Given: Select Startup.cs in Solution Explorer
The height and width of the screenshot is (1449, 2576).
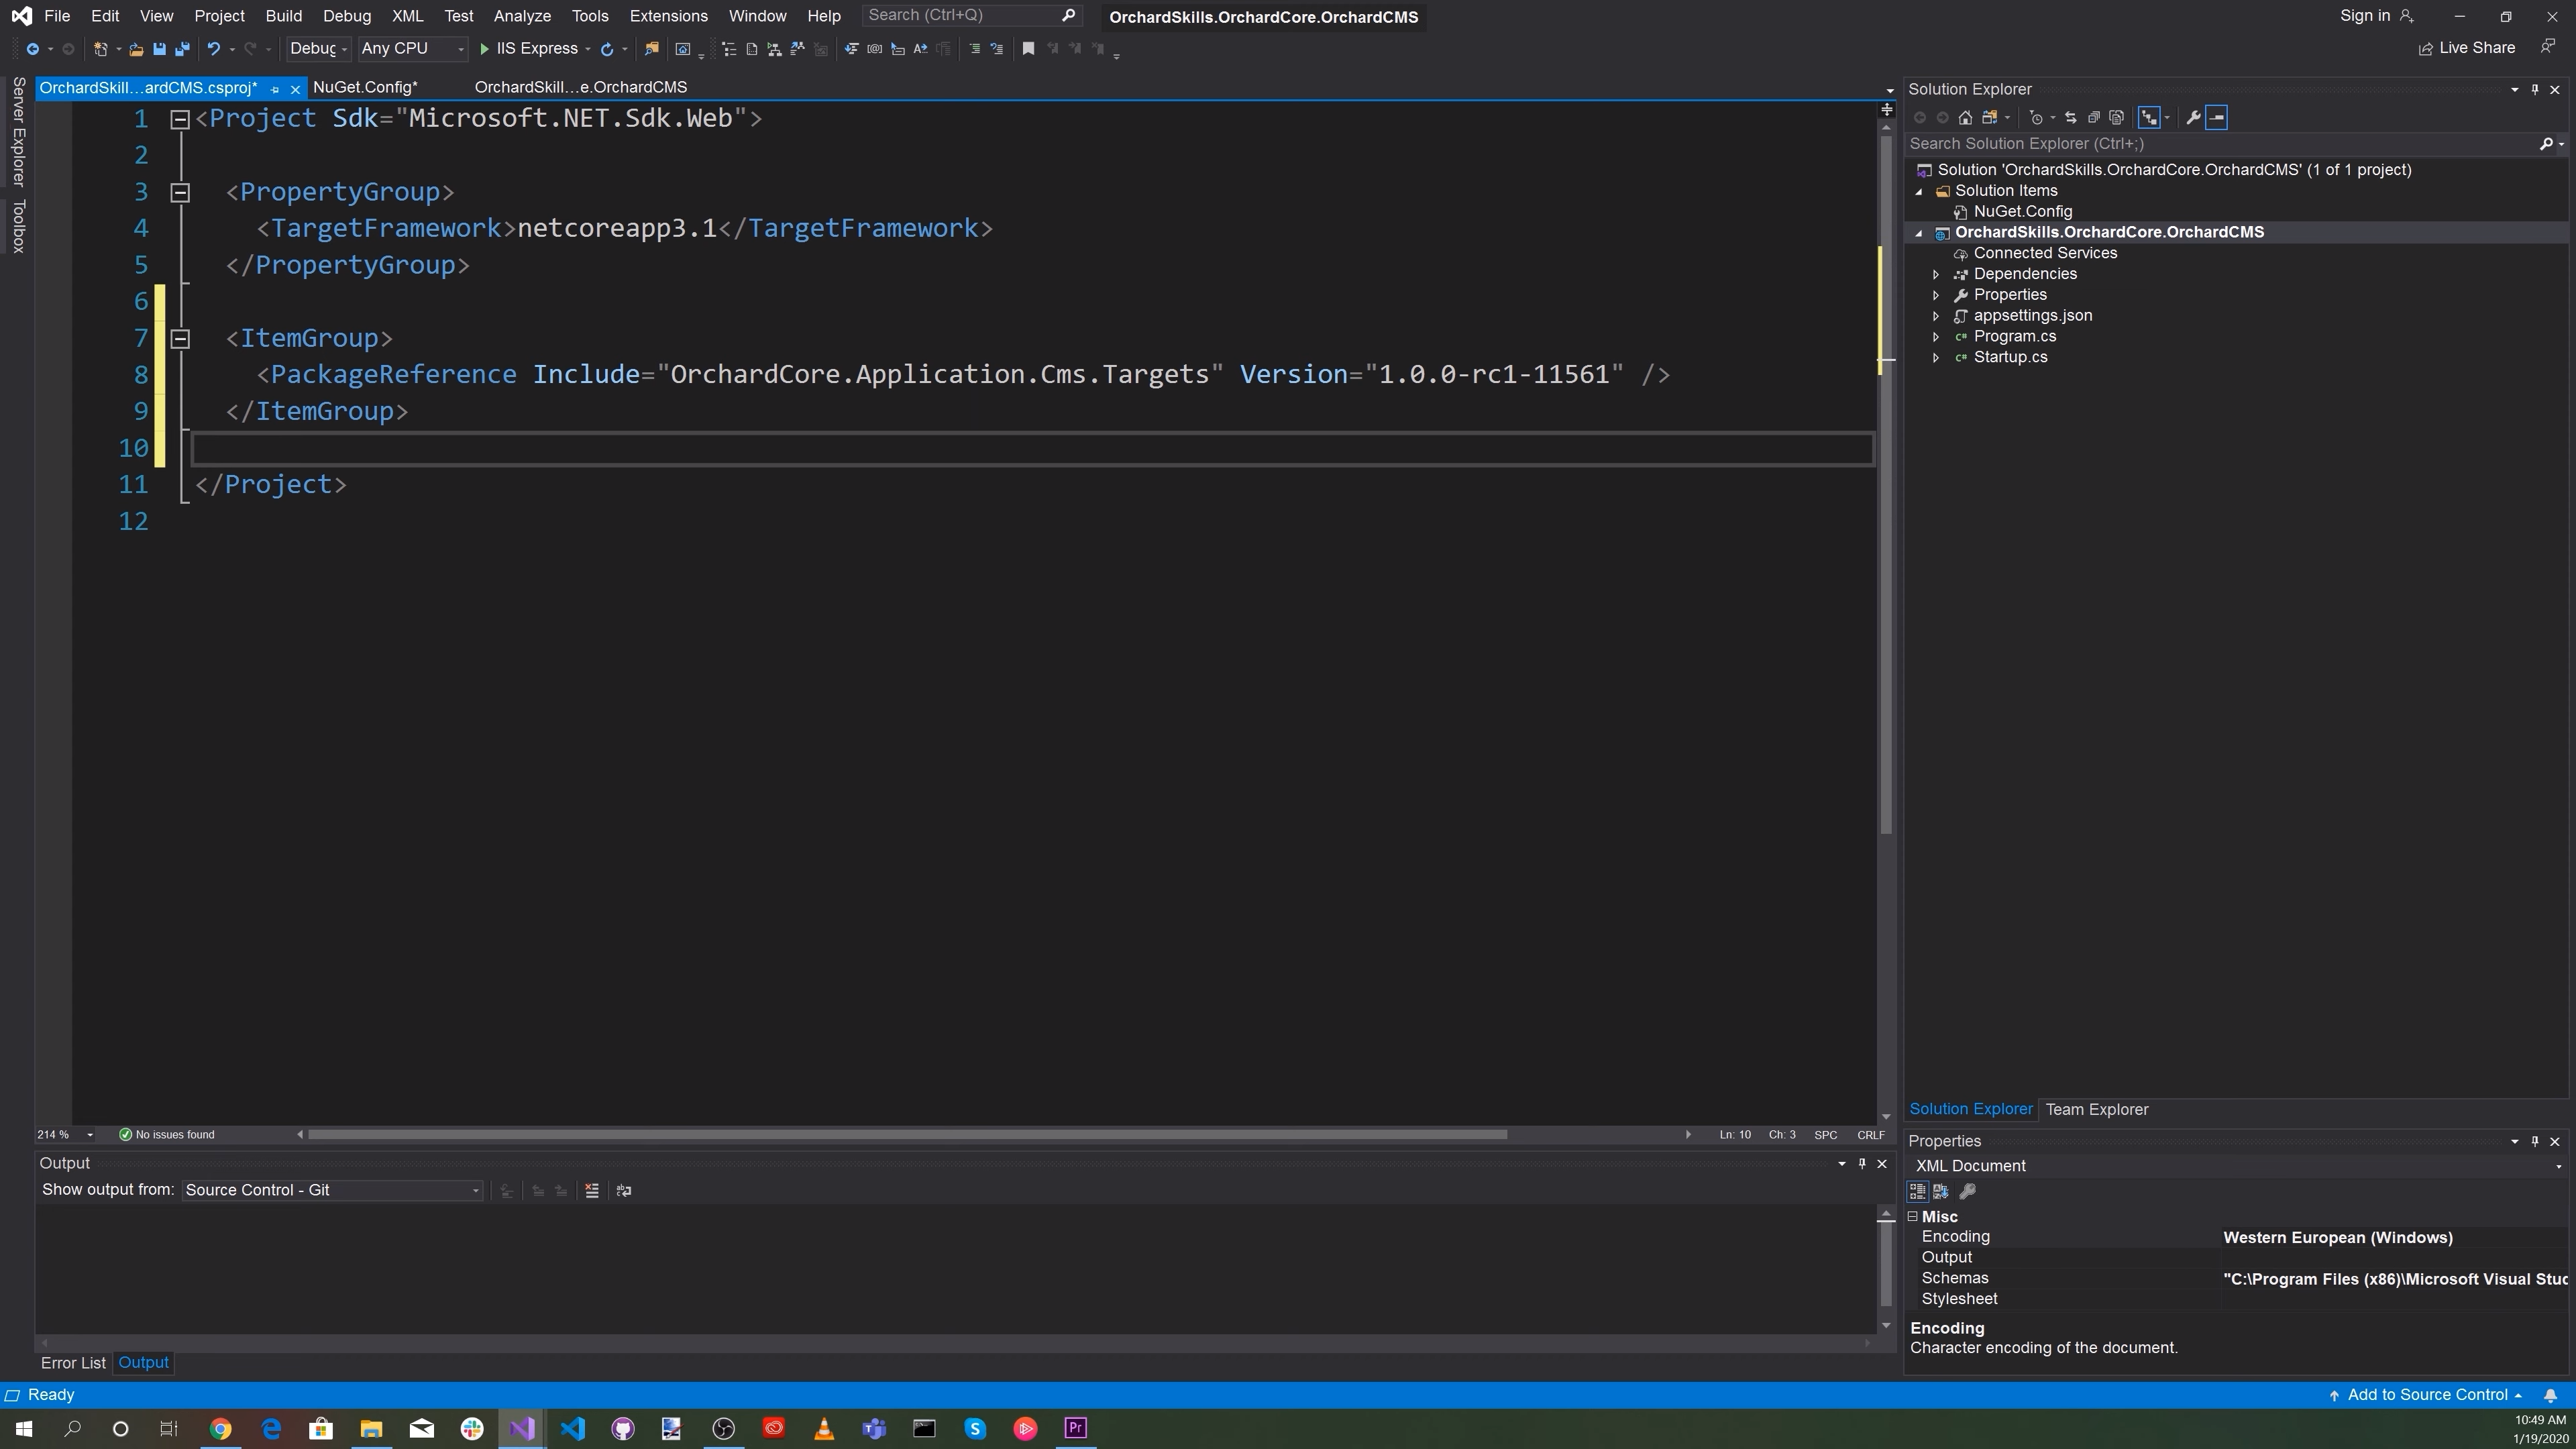Looking at the screenshot, I should coord(2010,358).
